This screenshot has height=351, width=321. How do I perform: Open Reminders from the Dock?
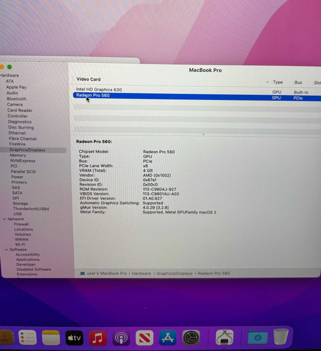(28, 337)
